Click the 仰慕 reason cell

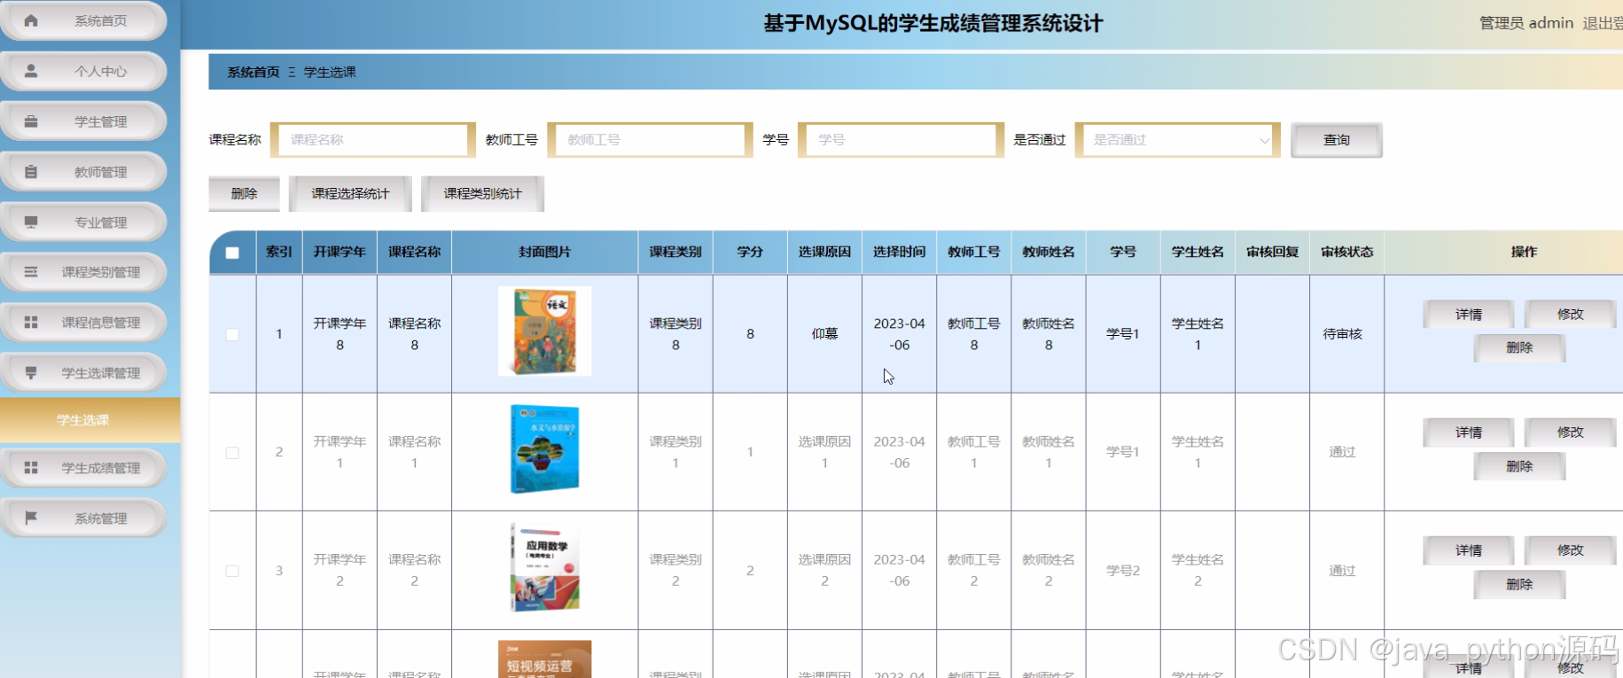(824, 334)
